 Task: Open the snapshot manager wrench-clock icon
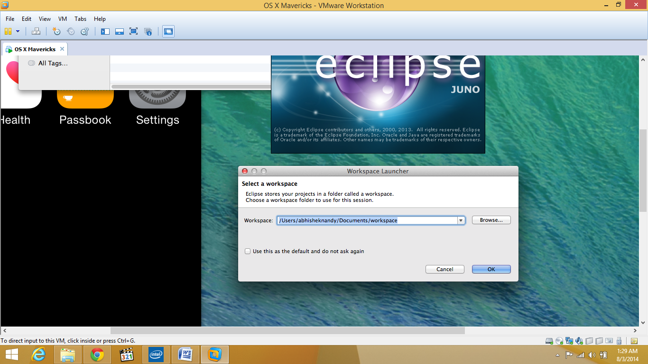click(x=85, y=31)
